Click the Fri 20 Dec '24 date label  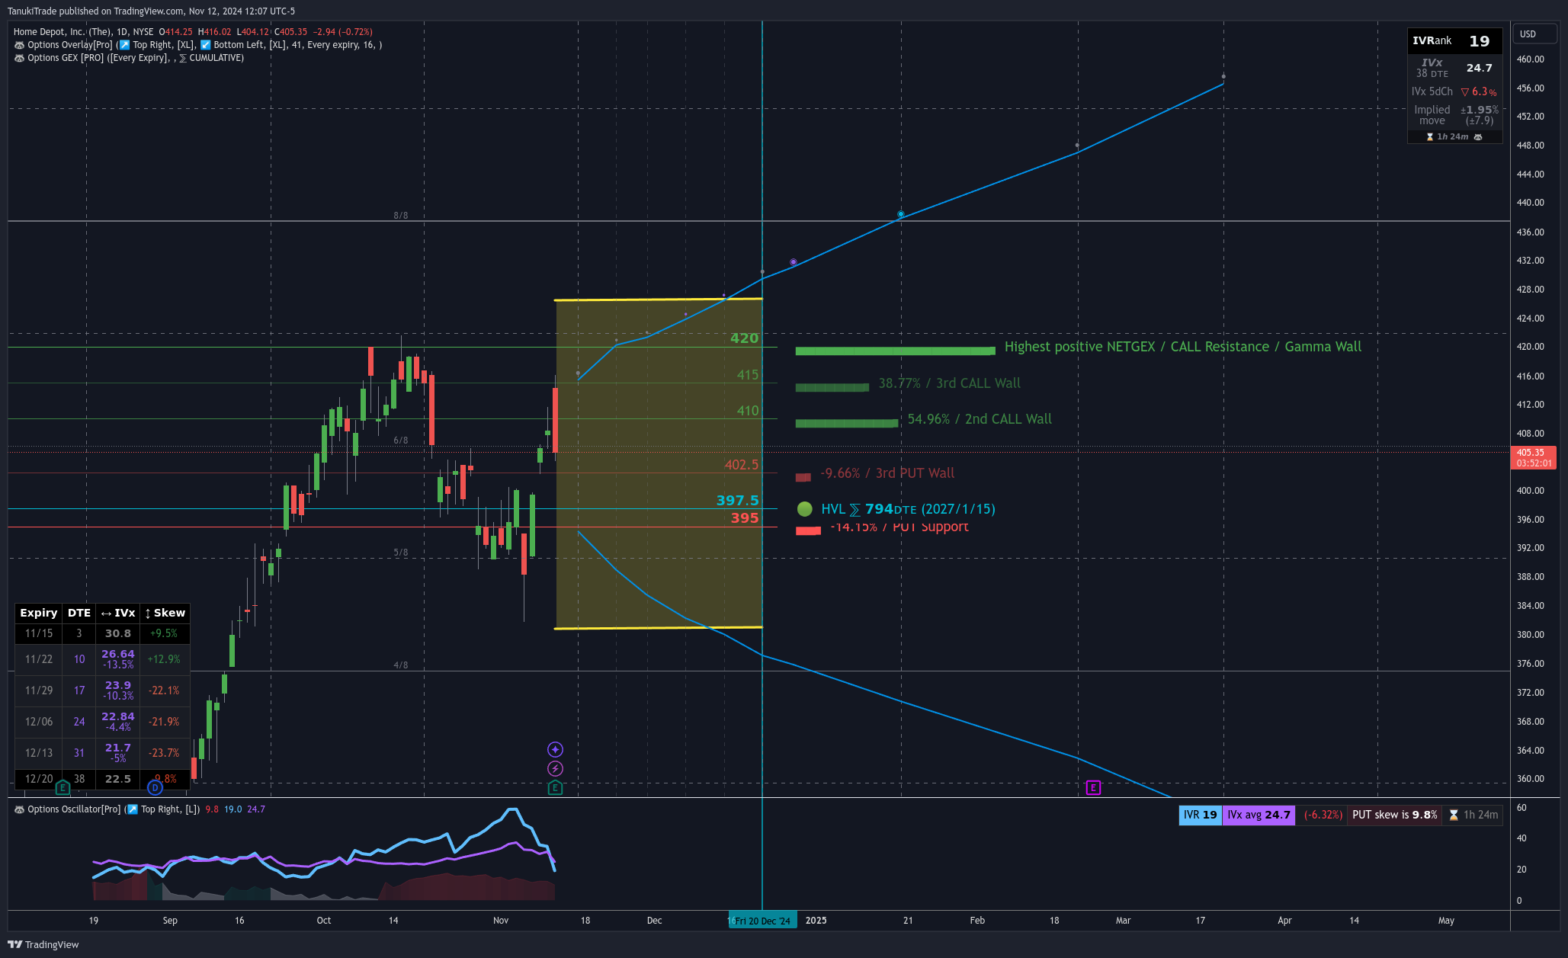click(x=763, y=921)
